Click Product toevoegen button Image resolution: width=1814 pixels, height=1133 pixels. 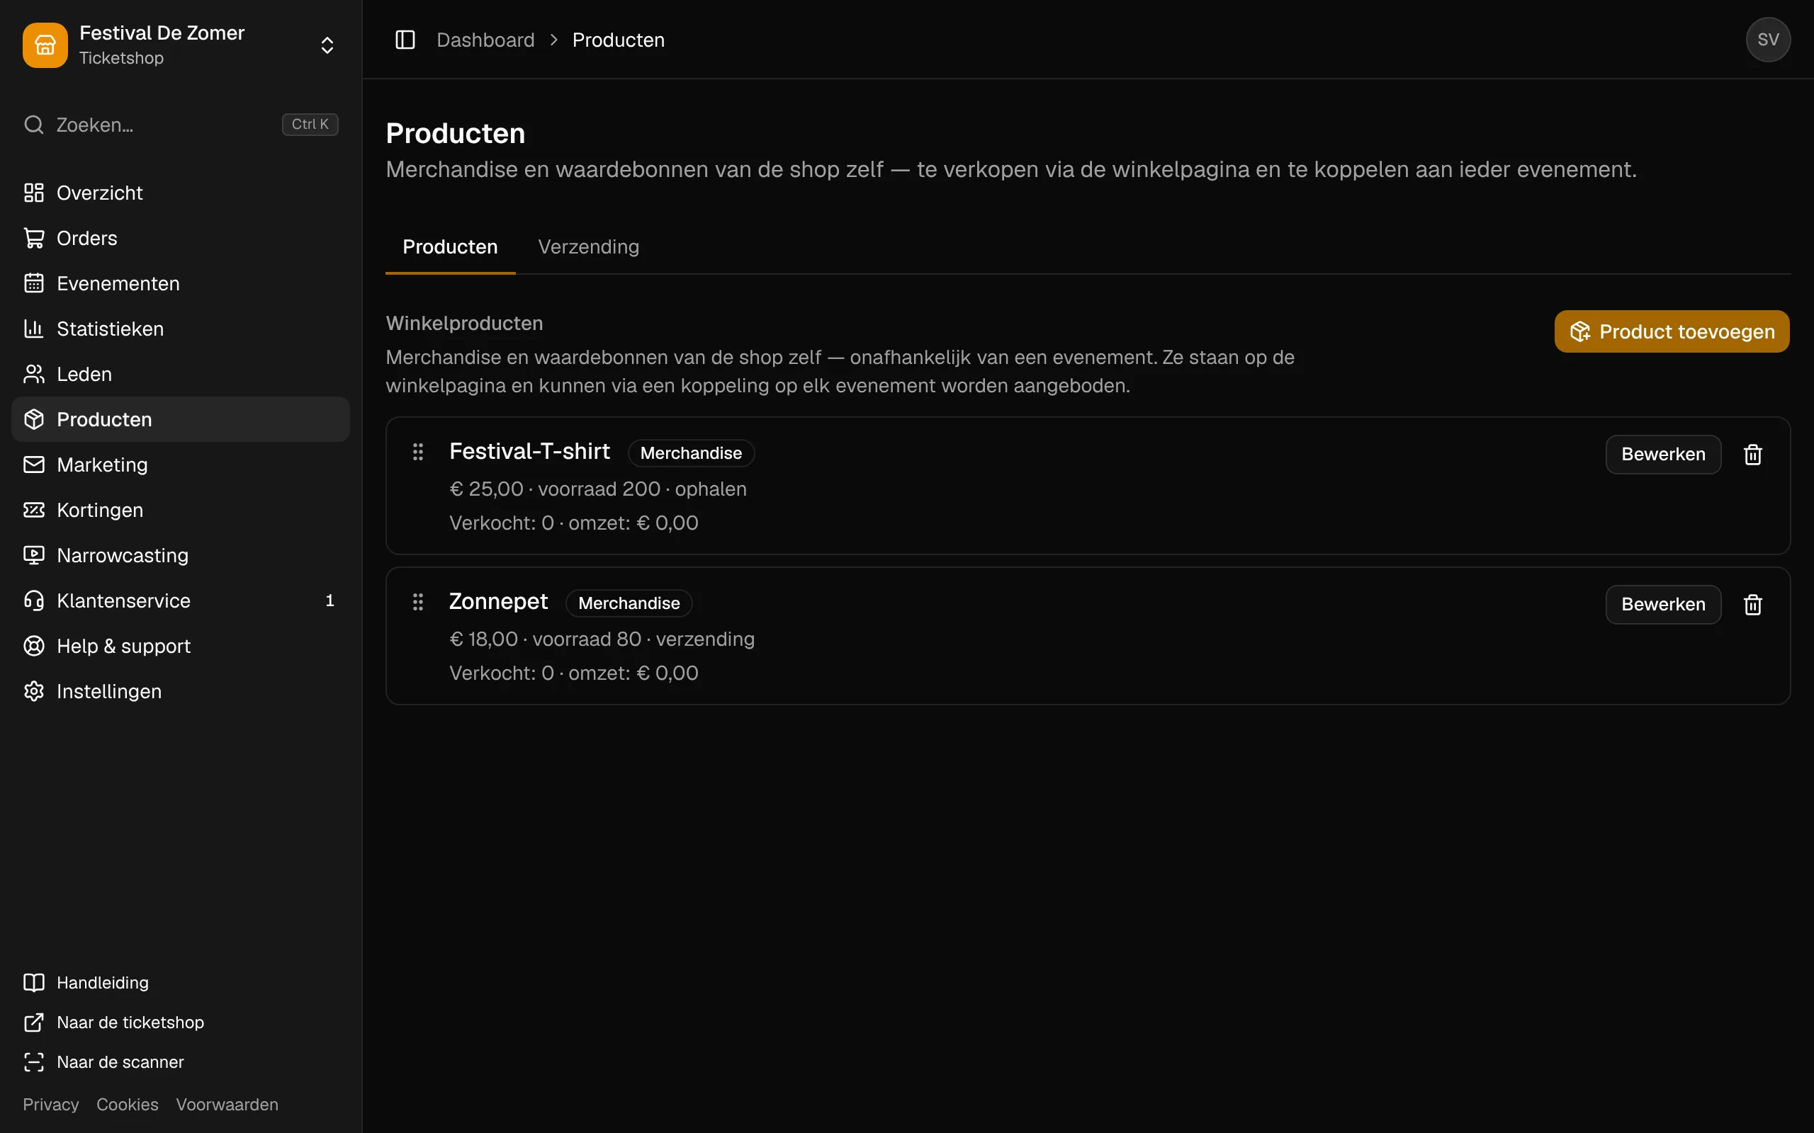point(1672,331)
